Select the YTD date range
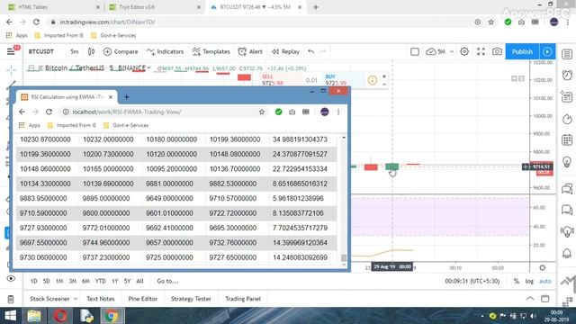 pos(100,281)
